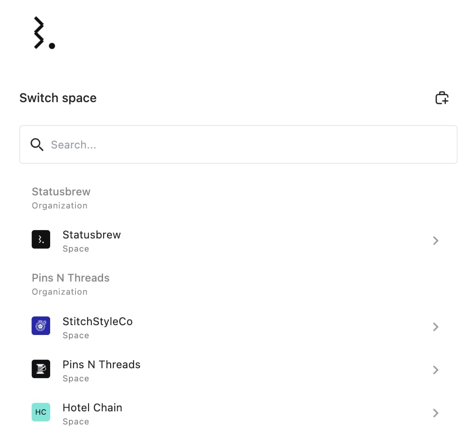Viewport: 471px width, 439px height.
Task: Expand StitchStyleCo using the right arrow
Action: tap(435, 327)
